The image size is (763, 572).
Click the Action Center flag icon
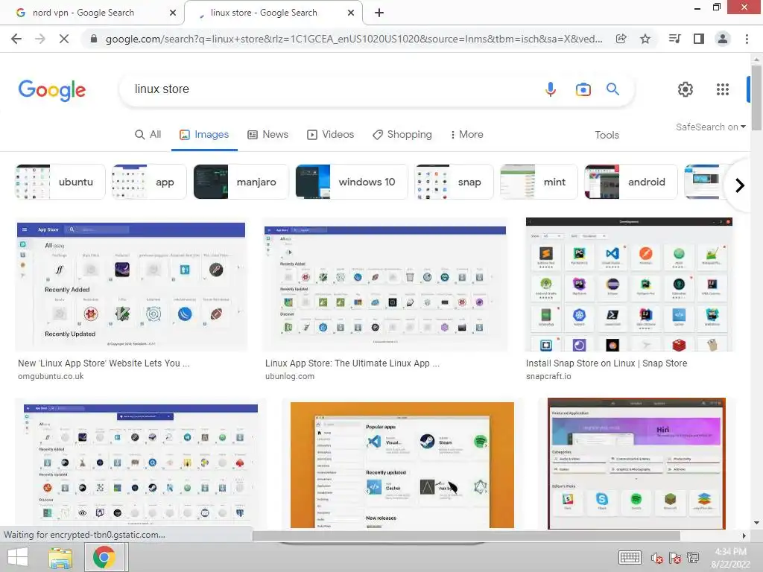click(675, 558)
